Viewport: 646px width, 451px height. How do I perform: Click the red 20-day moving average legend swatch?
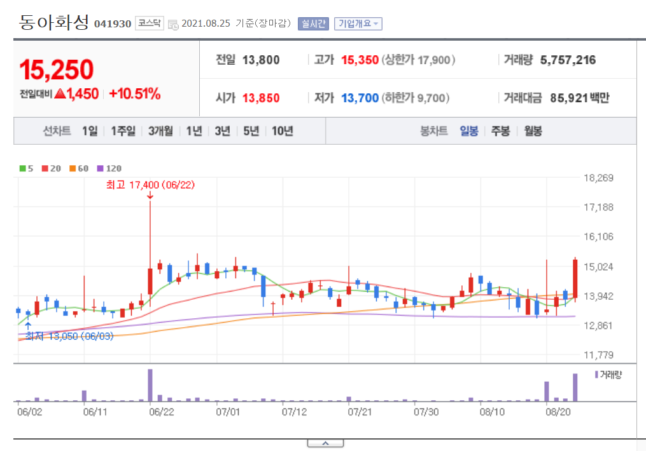click(45, 168)
